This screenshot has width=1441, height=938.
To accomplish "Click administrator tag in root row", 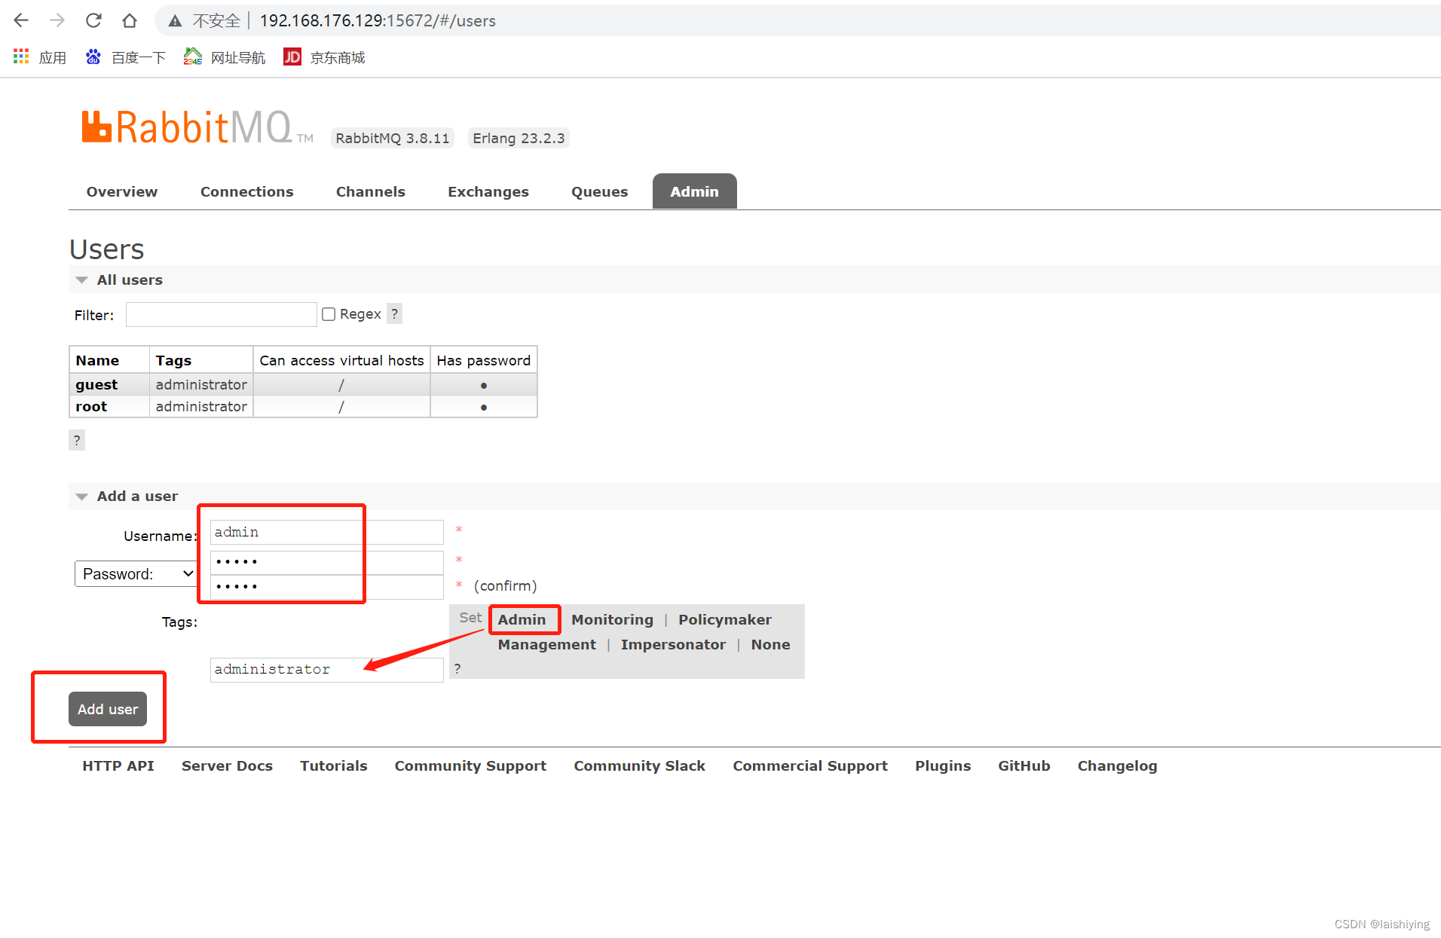I will coord(201,406).
